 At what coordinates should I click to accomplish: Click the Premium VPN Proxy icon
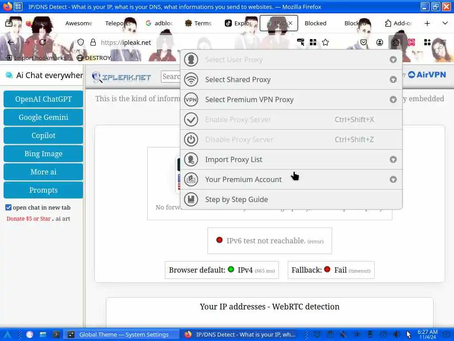(191, 99)
